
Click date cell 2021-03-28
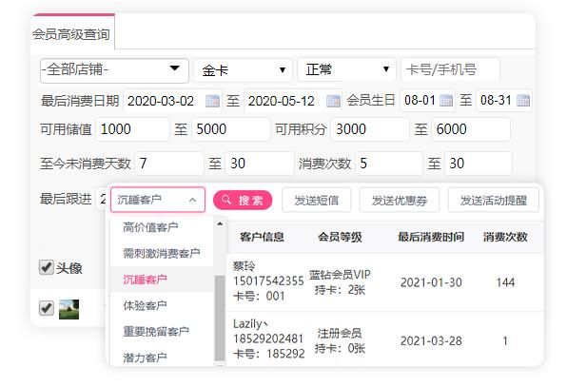coord(431,341)
